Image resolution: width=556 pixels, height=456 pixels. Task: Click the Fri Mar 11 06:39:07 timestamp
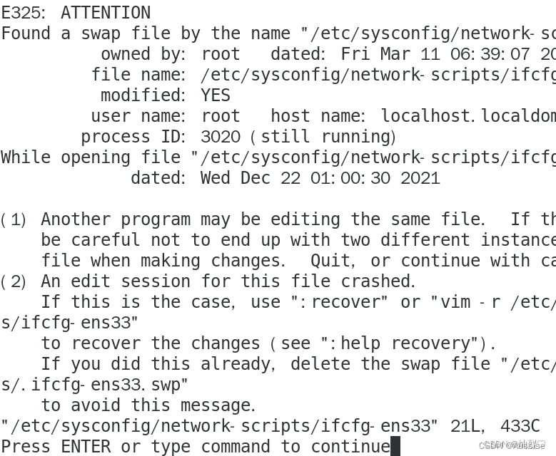tap(435, 55)
